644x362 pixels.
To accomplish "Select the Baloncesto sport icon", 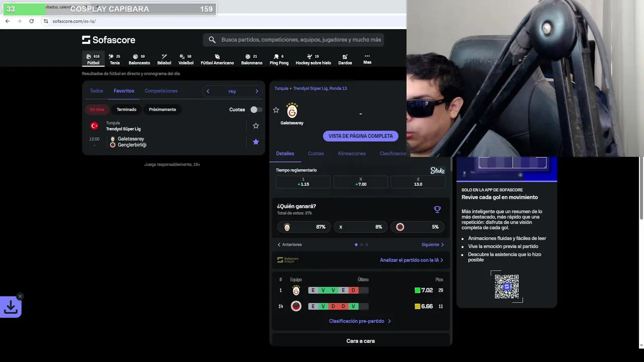I will coord(139,59).
